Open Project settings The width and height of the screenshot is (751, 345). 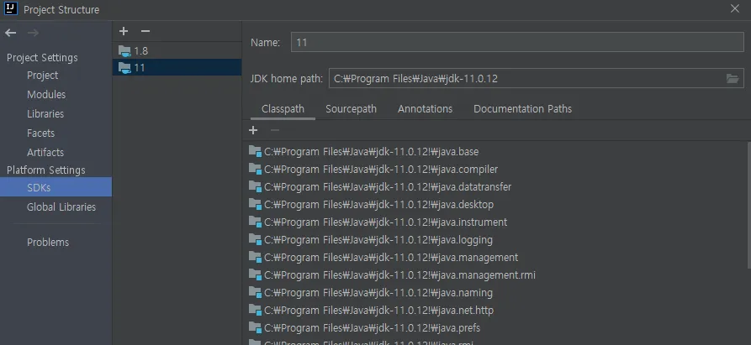(x=42, y=76)
